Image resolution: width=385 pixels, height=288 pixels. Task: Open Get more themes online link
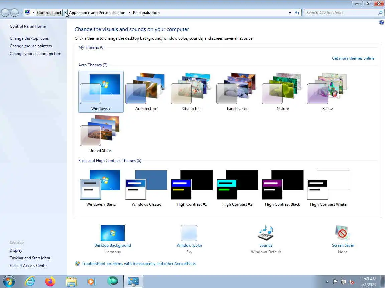[353, 58]
